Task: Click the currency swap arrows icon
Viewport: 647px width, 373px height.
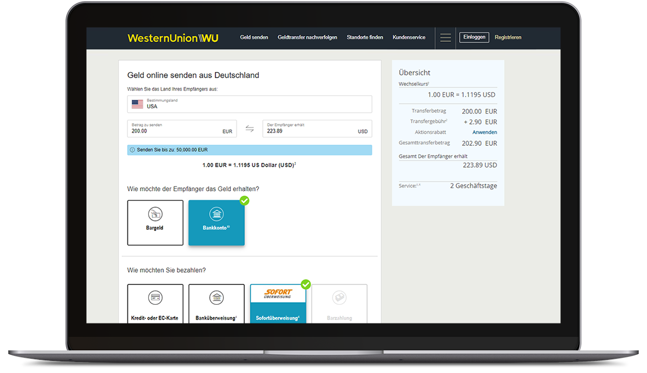Action: (x=250, y=129)
